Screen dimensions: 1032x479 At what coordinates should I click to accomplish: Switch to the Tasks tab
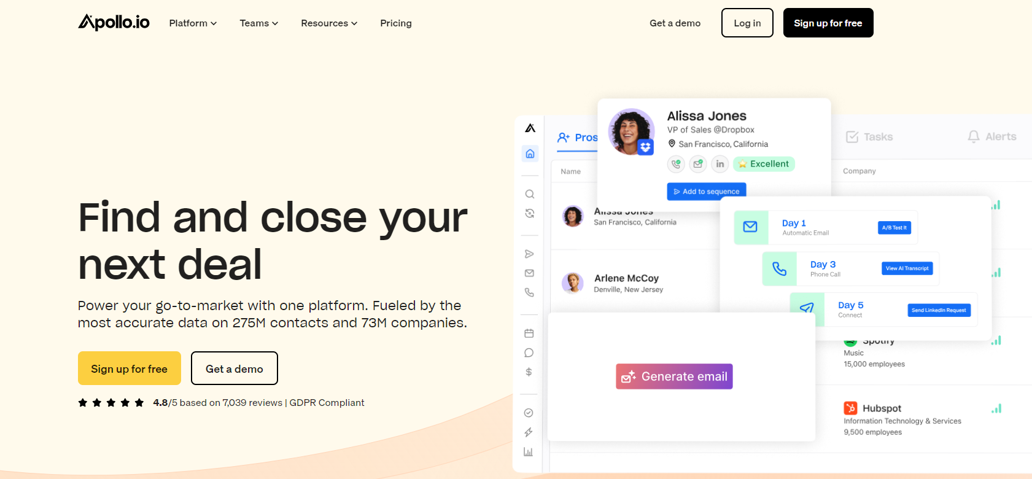click(x=869, y=137)
